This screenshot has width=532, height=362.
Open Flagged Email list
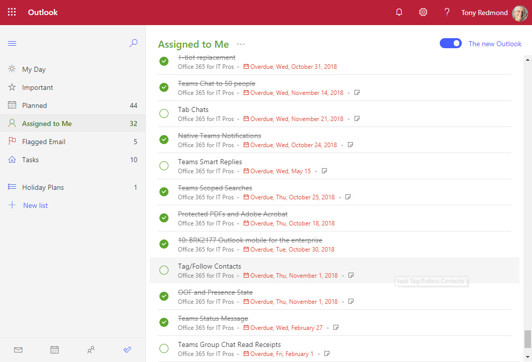73,142
